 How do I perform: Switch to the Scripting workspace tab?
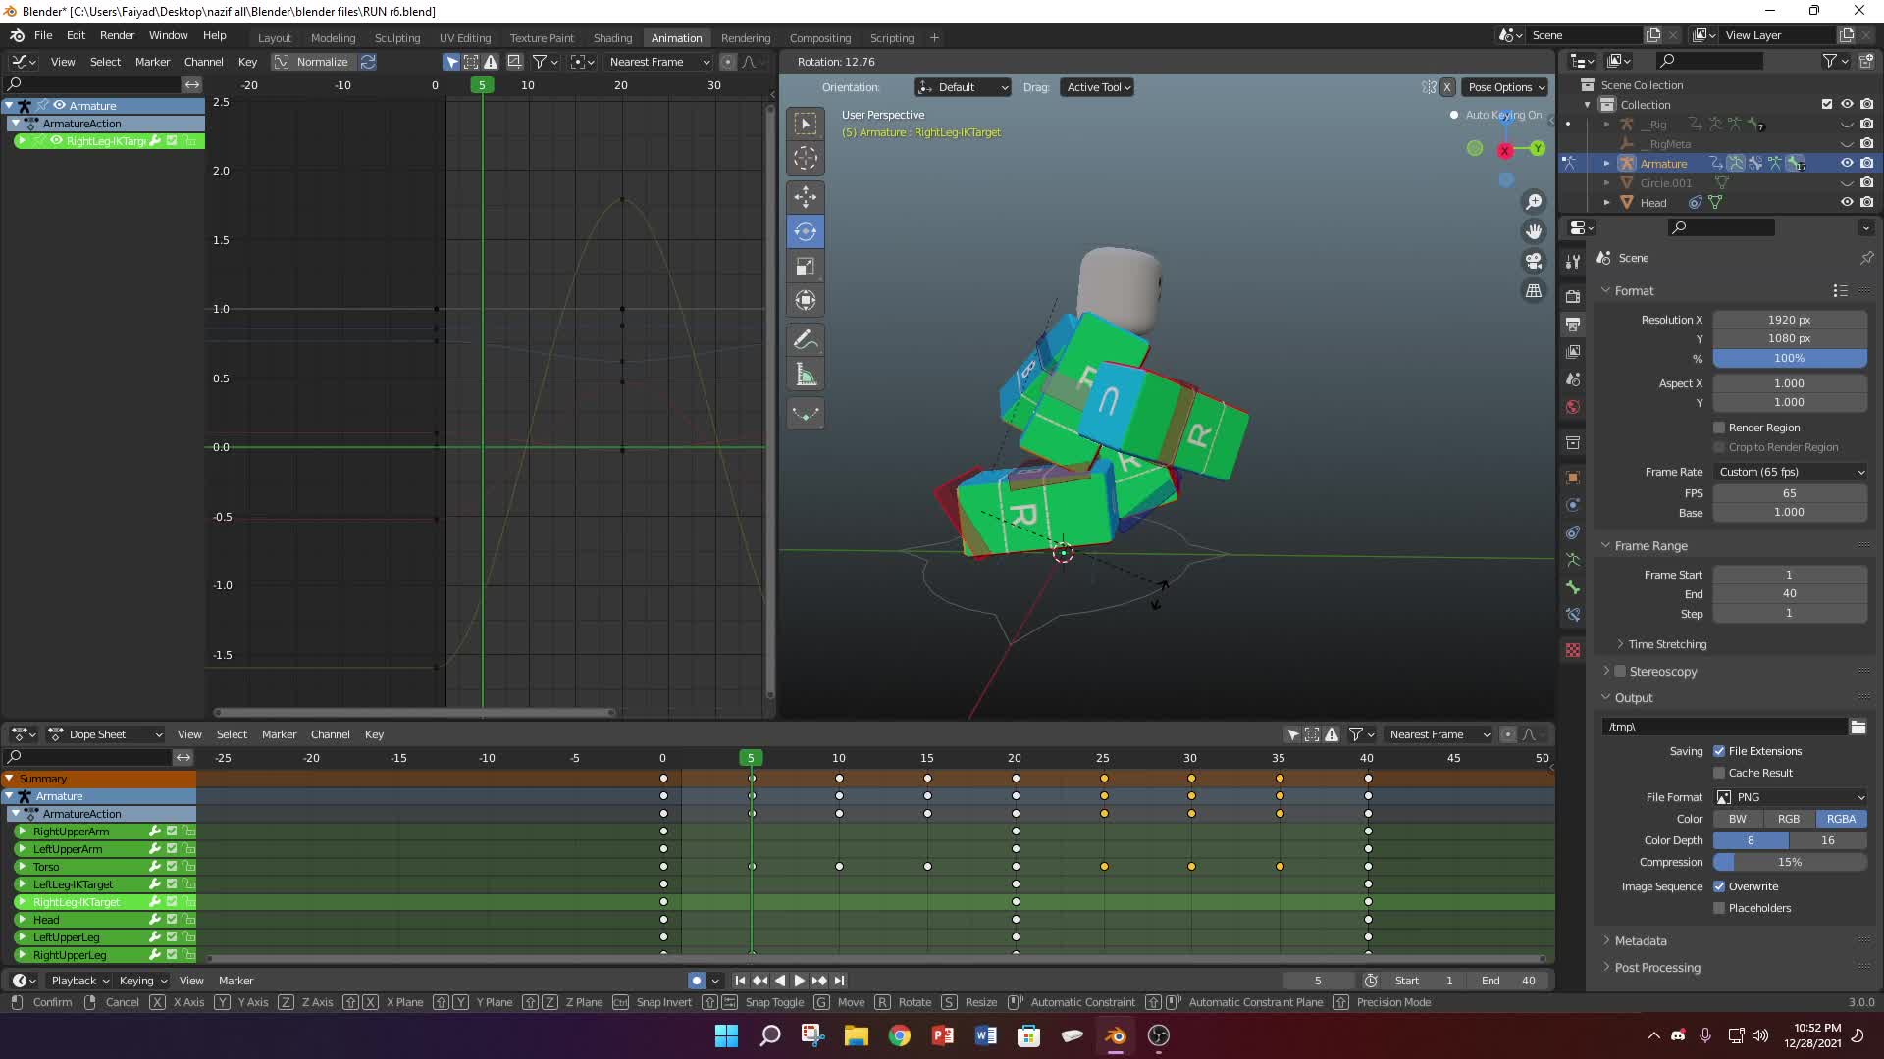tap(892, 37)
